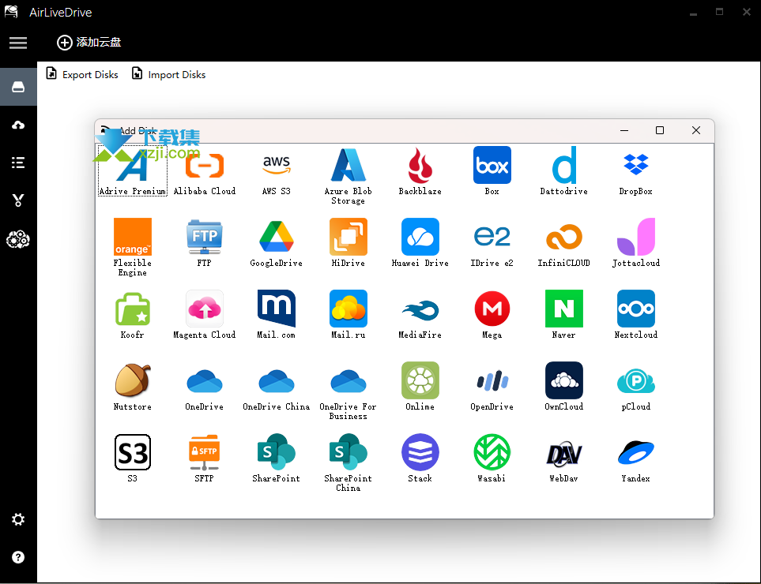Image resolution: width=761 pixels, height=584 pixels.
Task: Maximize the Add Disk dialog
Action: [x=660, y=130]
